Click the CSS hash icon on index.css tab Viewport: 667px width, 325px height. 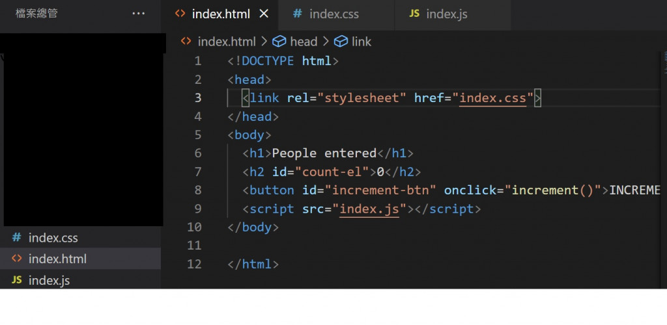pyautogui.click(x=297, y=14)
